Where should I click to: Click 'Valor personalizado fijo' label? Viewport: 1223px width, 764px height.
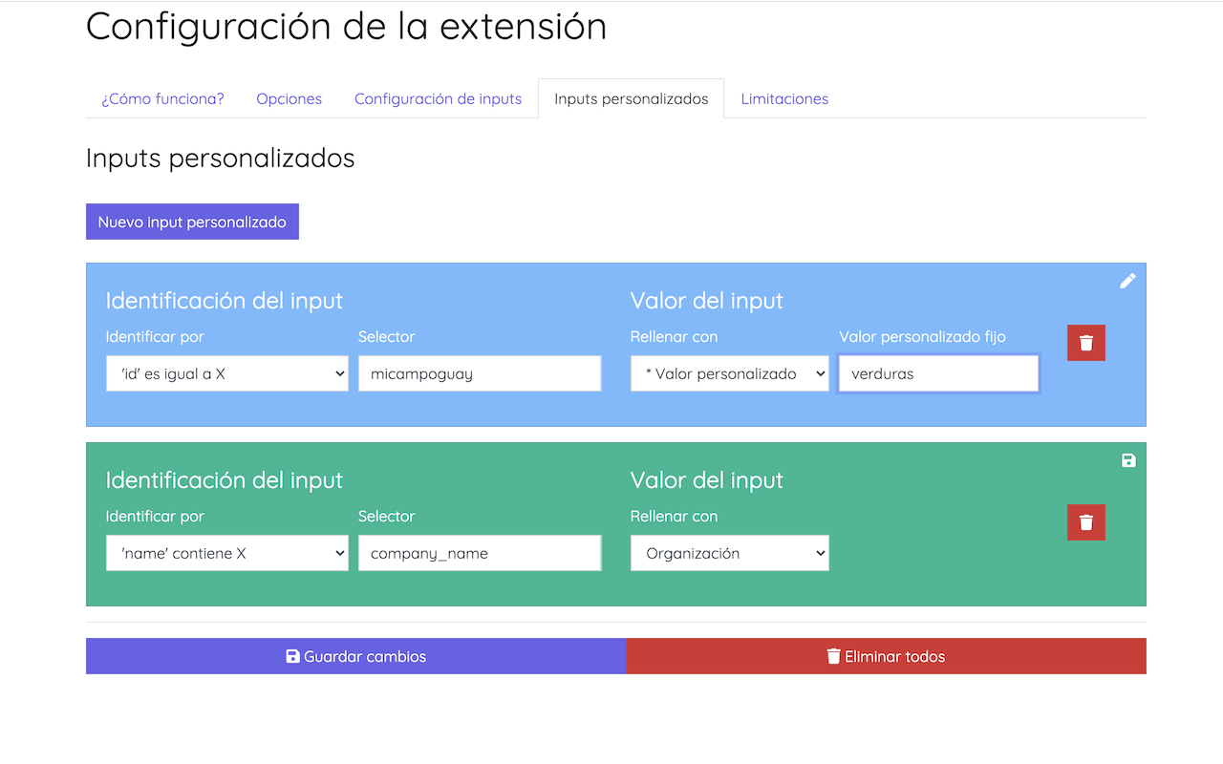pos(923,336)
